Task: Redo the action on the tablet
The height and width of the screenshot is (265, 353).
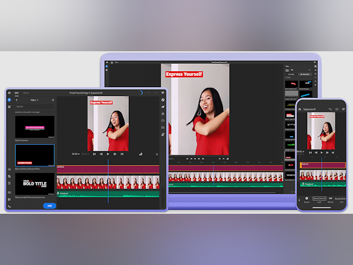Action: click(155, 93)
